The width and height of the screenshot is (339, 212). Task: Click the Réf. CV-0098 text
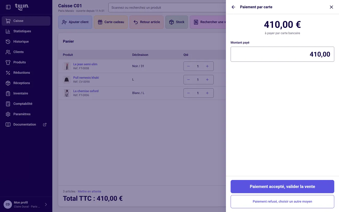click(81, 82)
